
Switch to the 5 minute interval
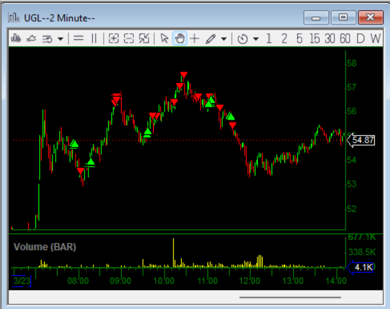[299, 38]
